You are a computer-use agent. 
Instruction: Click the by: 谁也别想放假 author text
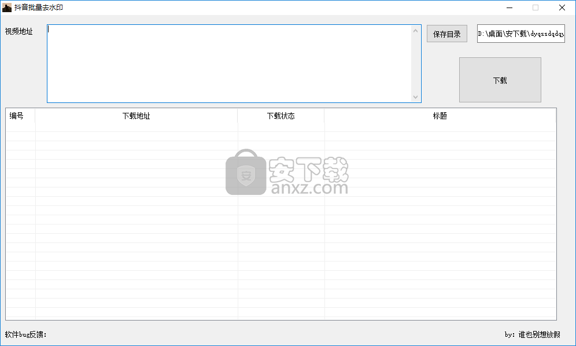(x=532, y=334)
